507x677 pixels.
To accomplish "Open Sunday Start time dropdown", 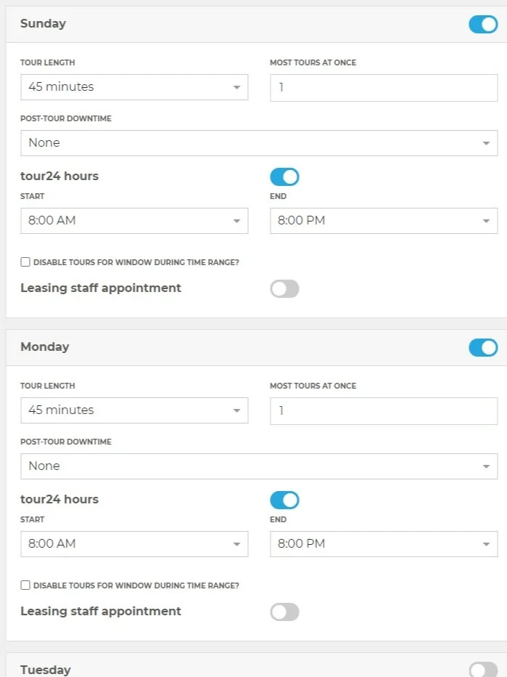I will 134,221.
